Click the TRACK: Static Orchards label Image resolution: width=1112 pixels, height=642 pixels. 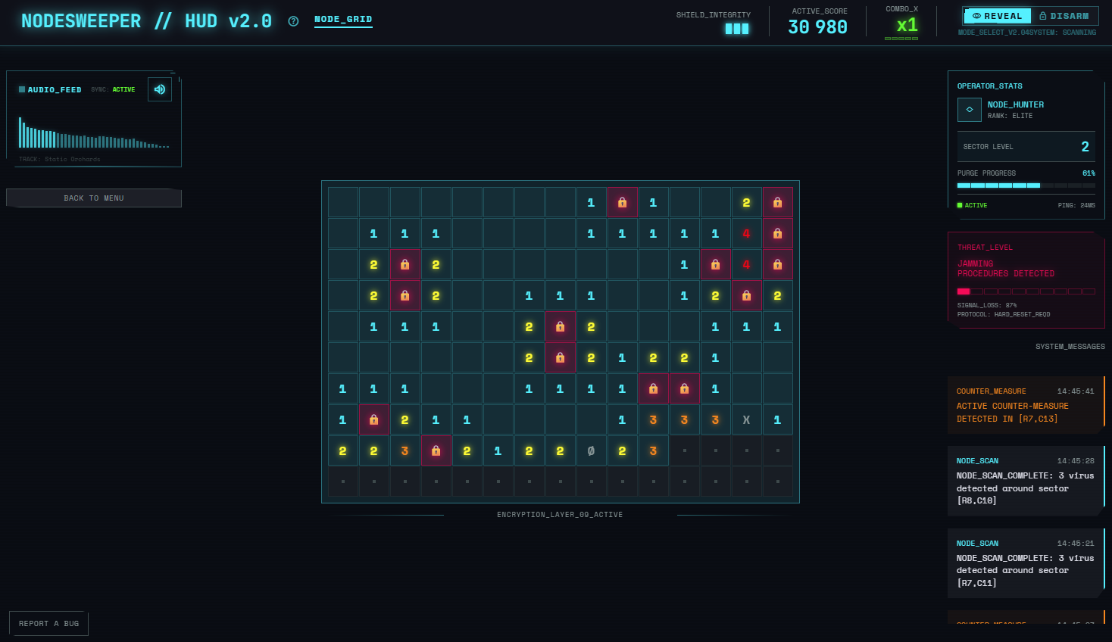(60, 159)
